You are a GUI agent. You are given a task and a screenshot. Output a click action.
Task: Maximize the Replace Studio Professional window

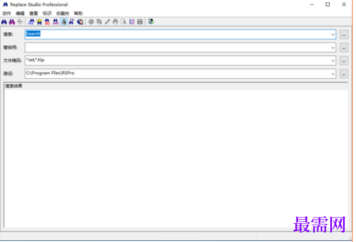click(327, 4)
